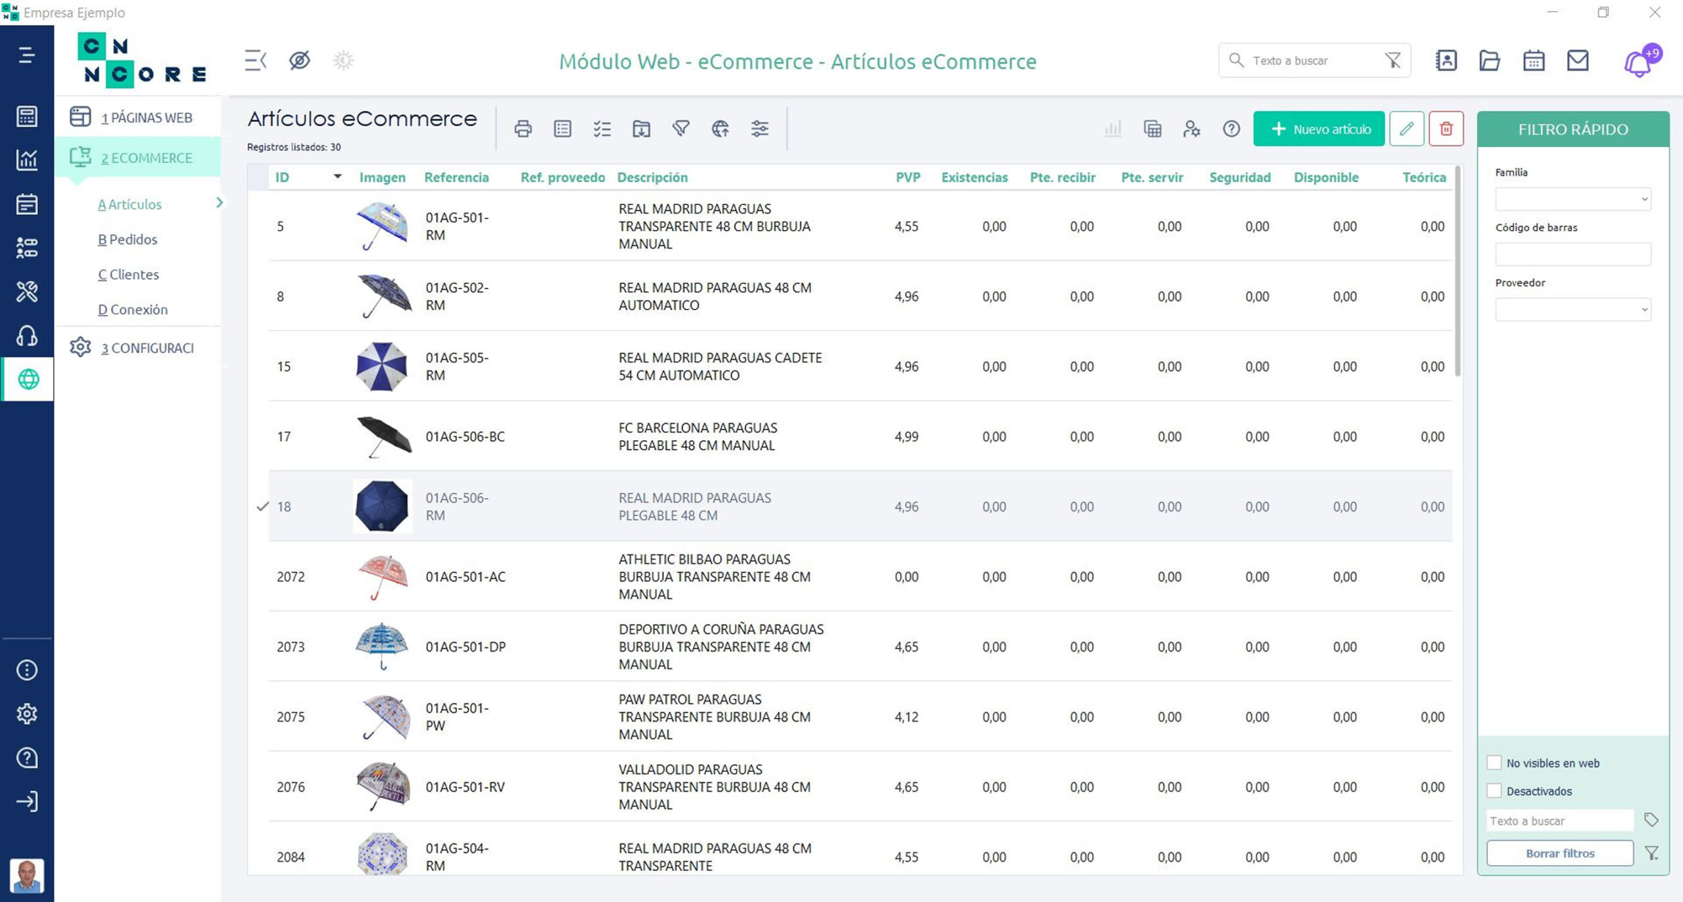Open the 2 ECOMMERCE menu

tap(138, 158)
